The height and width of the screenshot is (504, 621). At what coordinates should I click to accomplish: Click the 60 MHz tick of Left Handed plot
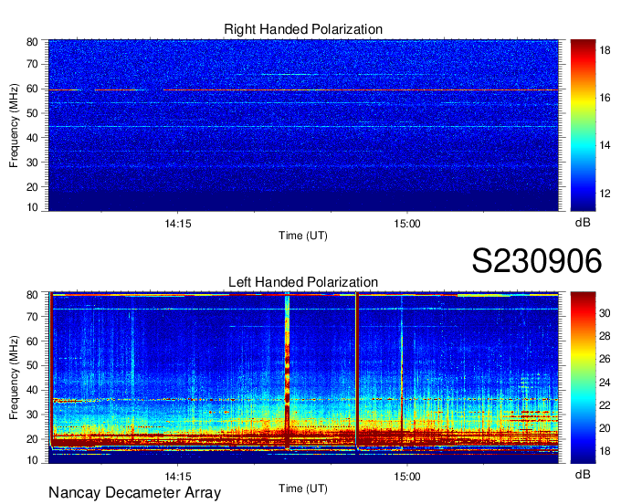click(32, 341)
